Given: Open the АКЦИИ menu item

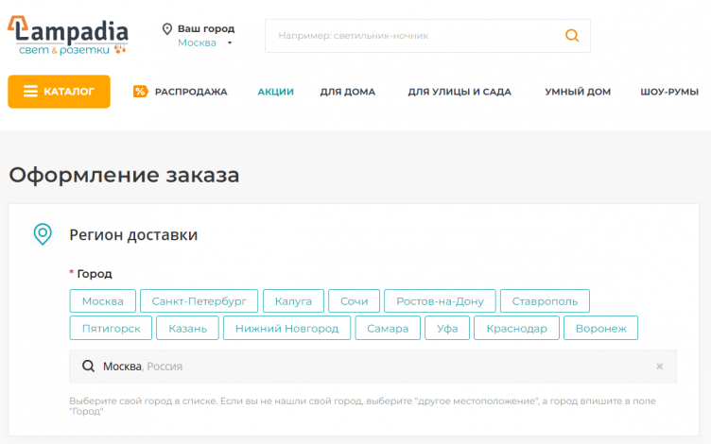Looking at the screenshot, I should pyautogui.click(x=276, y=92).
